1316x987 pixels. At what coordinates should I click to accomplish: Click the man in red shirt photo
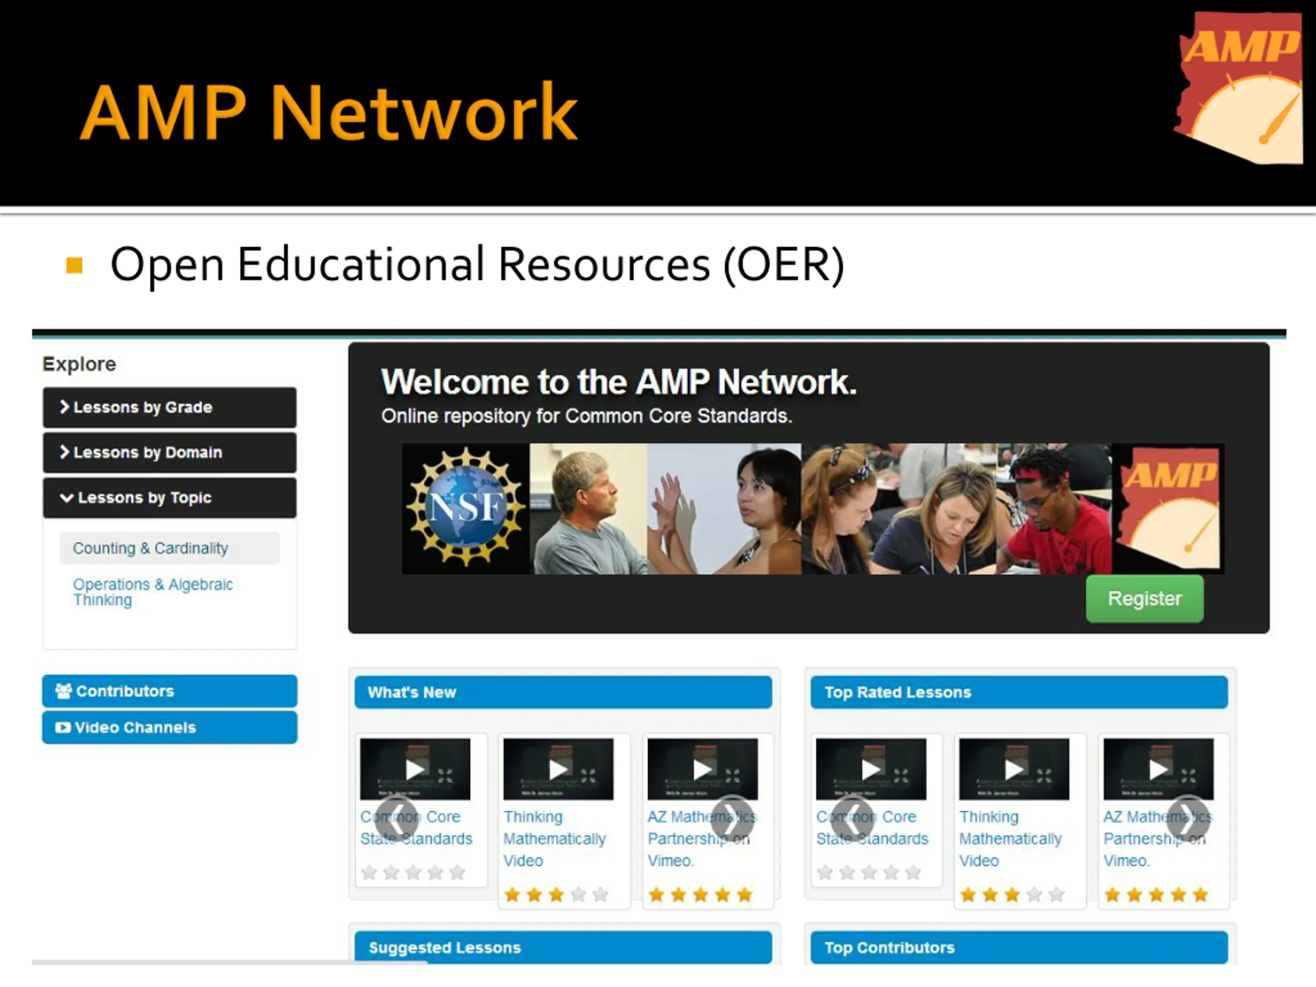(1054, 509)
